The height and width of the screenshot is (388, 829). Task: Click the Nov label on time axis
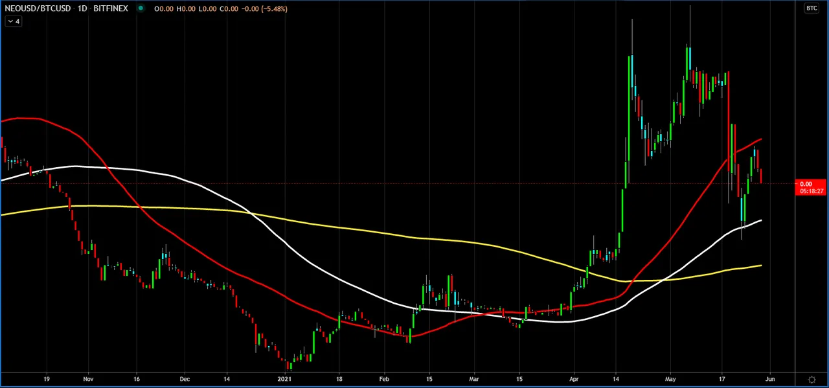[x=88, y=379]
